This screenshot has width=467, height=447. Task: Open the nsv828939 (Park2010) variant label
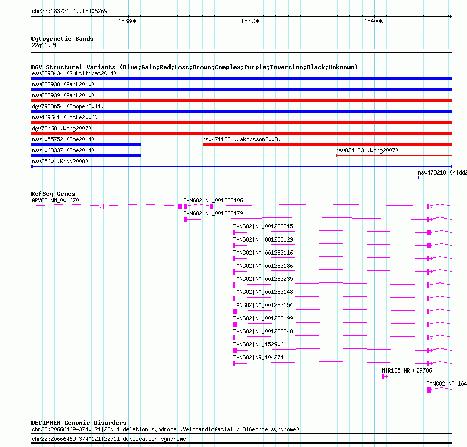(63, 95)
